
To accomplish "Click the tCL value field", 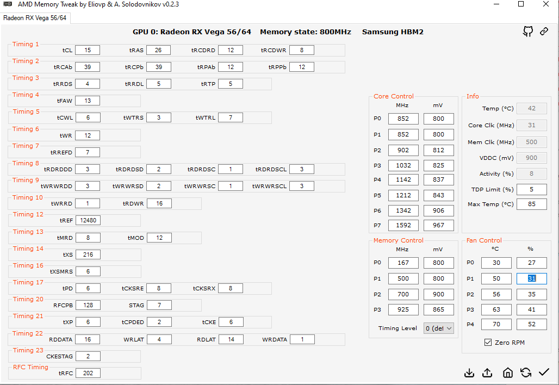I will [88, 50].
